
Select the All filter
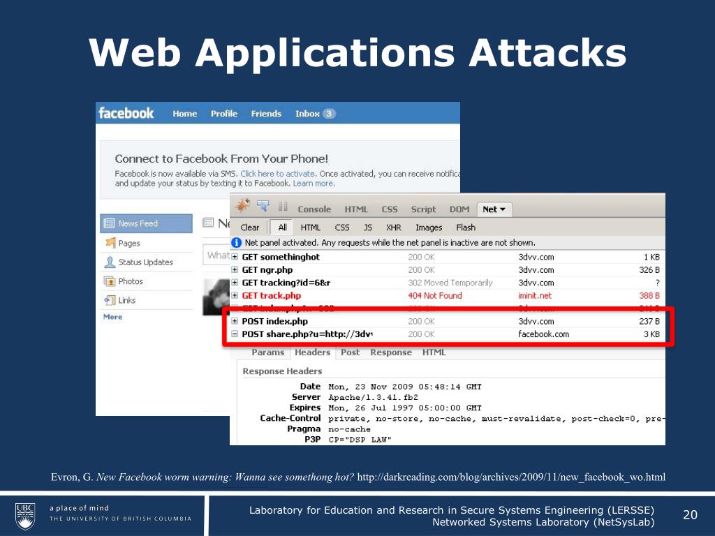[282, 227]
